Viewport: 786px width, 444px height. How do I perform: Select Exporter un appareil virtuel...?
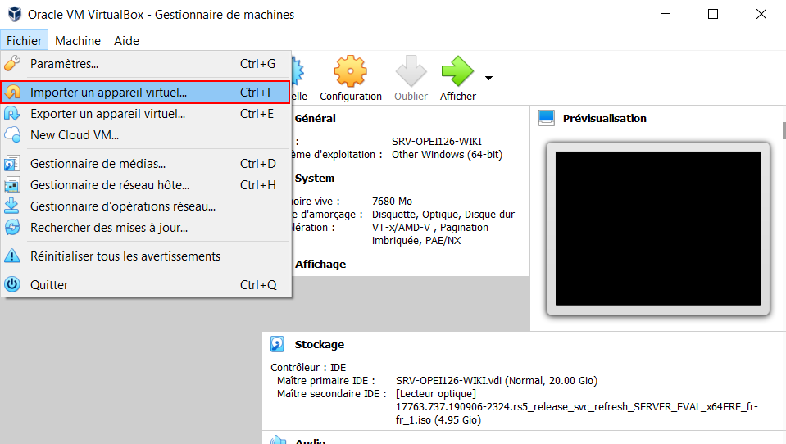click(146, 114)
